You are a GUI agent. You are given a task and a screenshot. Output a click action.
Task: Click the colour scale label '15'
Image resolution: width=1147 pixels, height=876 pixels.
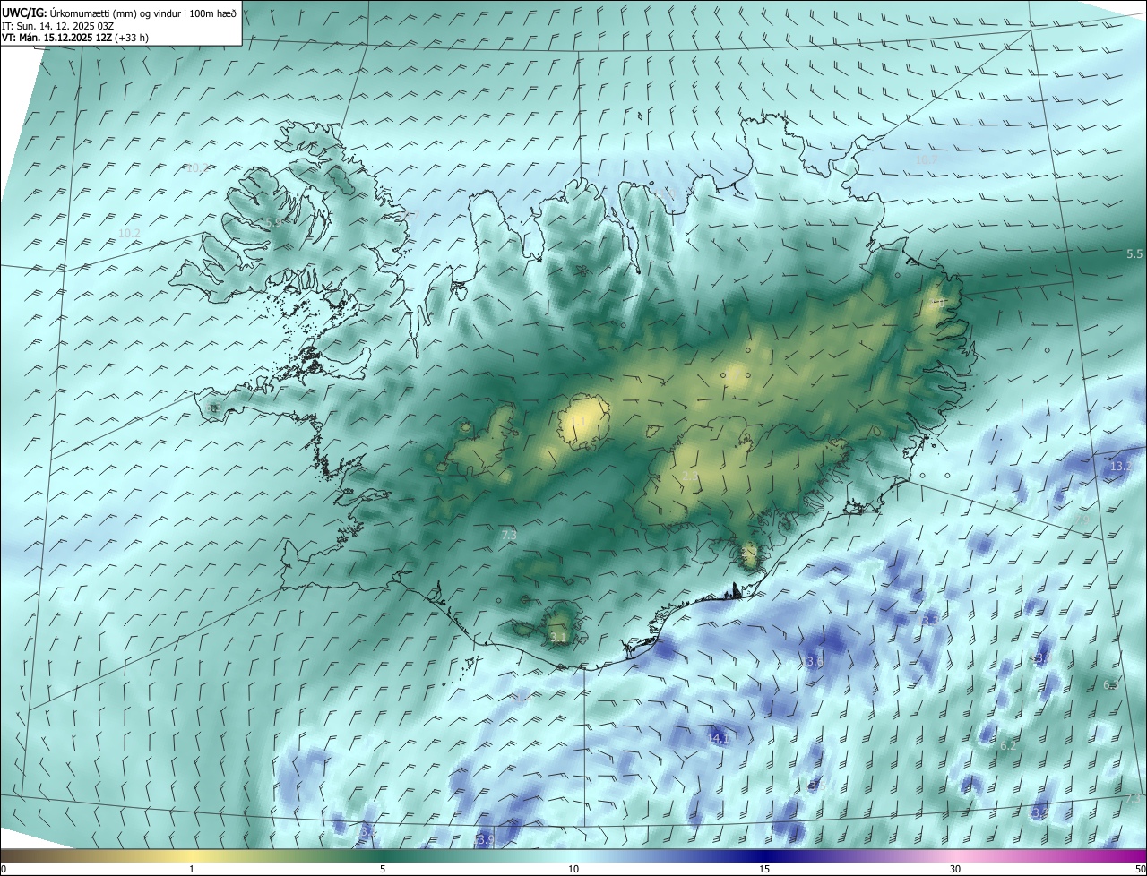click(x=764, y=869)
